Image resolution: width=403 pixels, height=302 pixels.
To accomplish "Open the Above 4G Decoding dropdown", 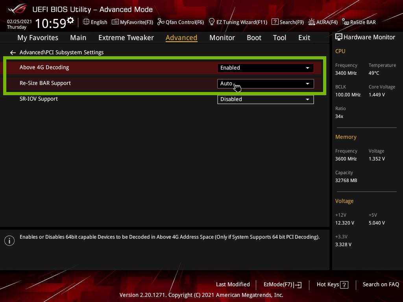I will 307,68.
